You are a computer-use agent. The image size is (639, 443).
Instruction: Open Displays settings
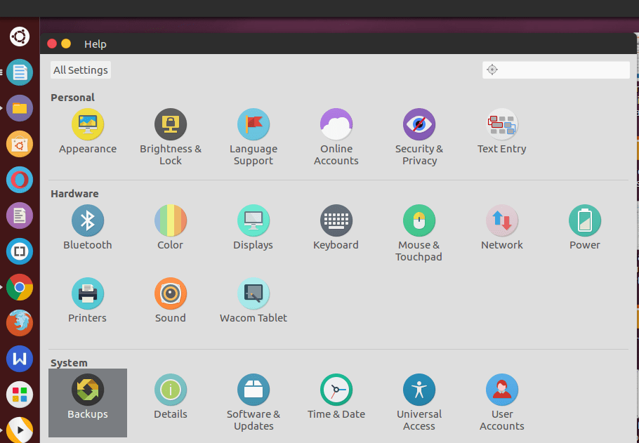tap(253, 227)
